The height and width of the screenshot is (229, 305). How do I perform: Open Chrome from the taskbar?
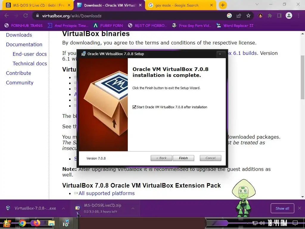22,223
